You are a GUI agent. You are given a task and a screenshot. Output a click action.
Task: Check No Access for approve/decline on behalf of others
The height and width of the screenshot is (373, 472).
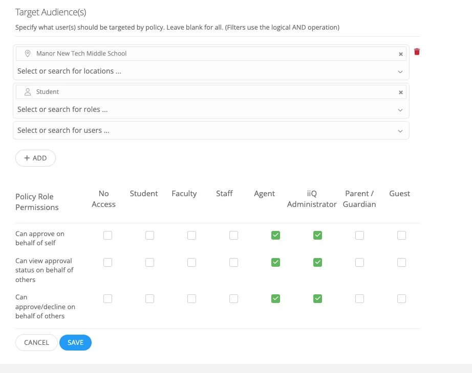pos(108,298)
